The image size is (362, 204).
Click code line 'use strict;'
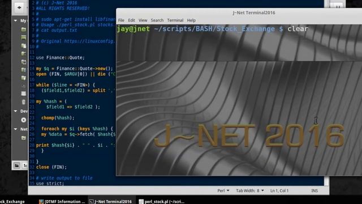pos(50,184)
